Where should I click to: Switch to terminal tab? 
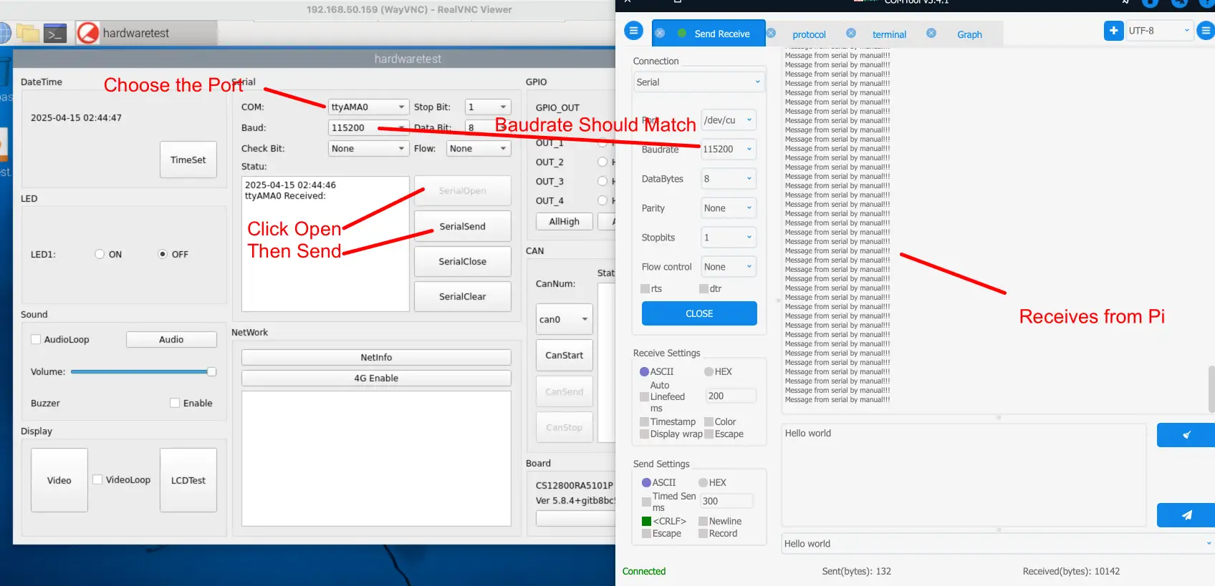pyautogui.click(x=889, y=34)
